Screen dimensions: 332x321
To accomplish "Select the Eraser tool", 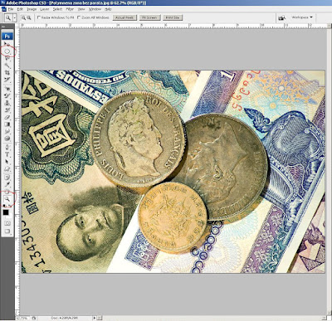I will tap(7, 118).
